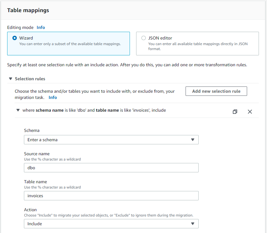Click the Wizard tile description text

pos(70,44)
